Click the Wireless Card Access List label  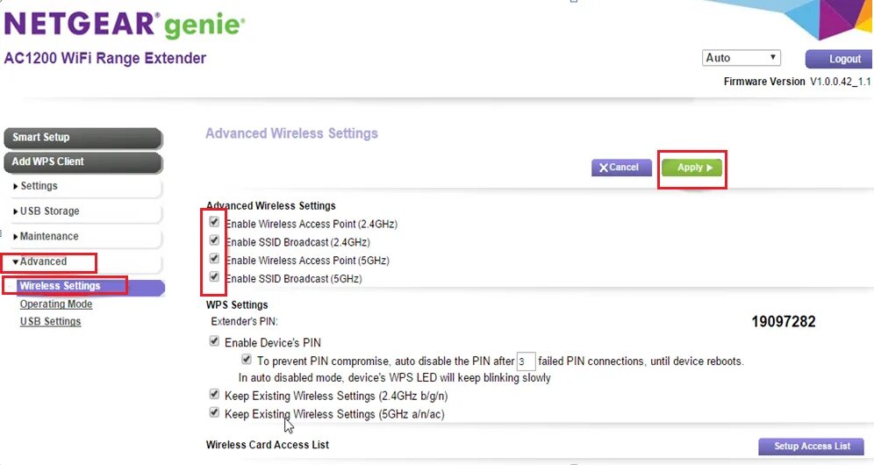coord(268,445)
